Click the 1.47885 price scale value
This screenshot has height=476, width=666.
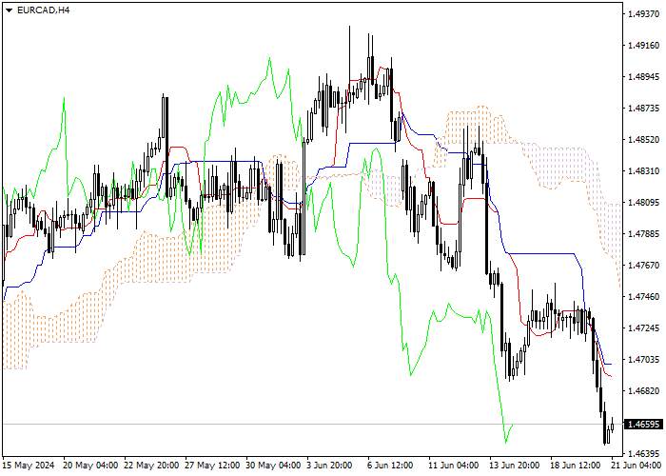(x=644, y=234)
